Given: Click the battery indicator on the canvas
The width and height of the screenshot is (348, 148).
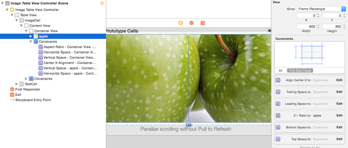Looking at the screenshot, I should 269,31.
